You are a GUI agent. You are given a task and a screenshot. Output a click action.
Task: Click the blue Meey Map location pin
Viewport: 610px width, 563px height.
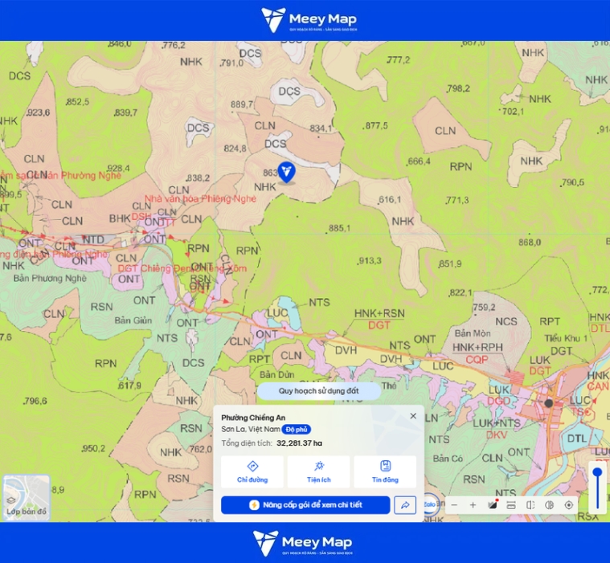287,172
